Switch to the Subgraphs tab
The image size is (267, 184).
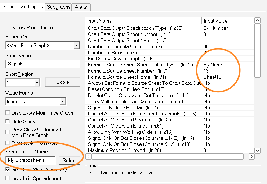pos(59,7)
